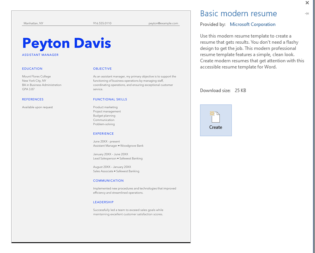
Task: Click the 'Available upon request' text
Action: (x=38, y=107)
